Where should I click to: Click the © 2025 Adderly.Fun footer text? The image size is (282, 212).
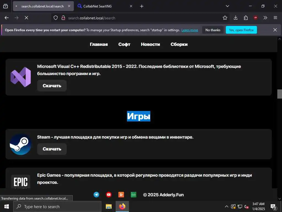pos(164,195)
